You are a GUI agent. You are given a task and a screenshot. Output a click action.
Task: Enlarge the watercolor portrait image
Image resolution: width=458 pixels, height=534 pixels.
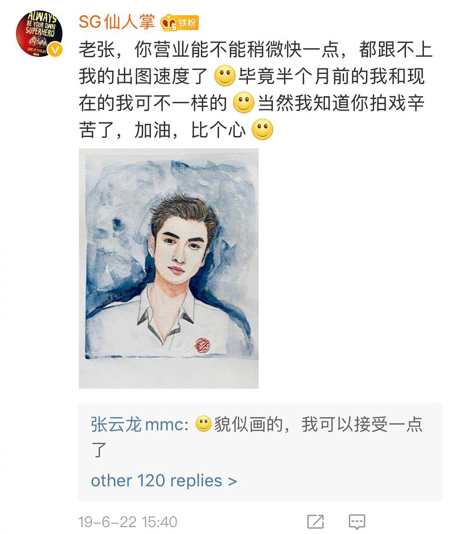click(168, 268)
